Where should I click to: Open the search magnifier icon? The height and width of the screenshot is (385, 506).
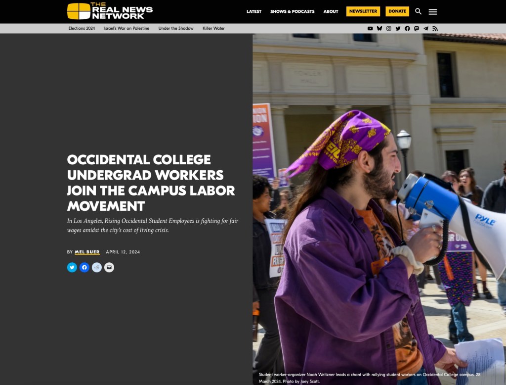coord(418,11)
